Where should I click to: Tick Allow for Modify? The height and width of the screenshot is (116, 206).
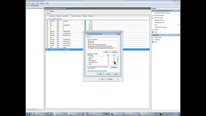pos(108,59)
